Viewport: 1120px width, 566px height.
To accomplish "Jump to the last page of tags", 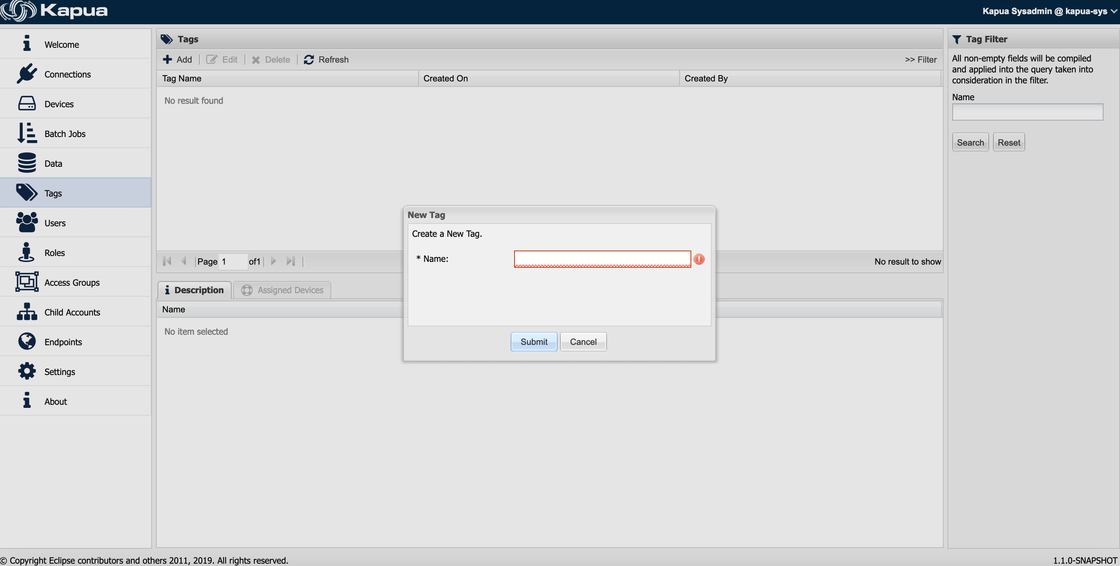I will tap(290, 261).
